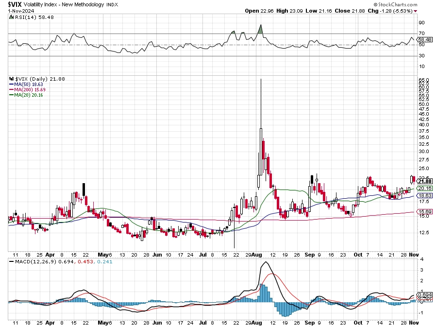Click the green shaded RSI peak above 70
Screen dimensions: 437x327
(260, 30)
